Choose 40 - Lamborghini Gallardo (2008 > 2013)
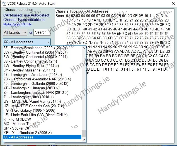Image resolution: width=177 pixels, height=146 pixels. point(42,83)
